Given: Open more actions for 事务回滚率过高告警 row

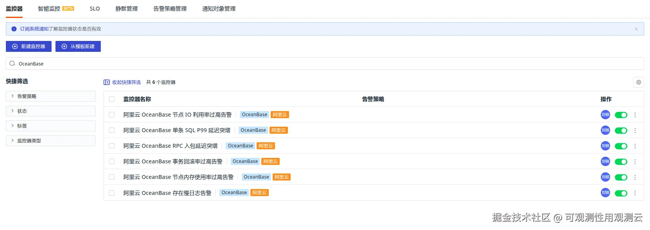Looking at the screenshot, I should (x=635, y=162).
